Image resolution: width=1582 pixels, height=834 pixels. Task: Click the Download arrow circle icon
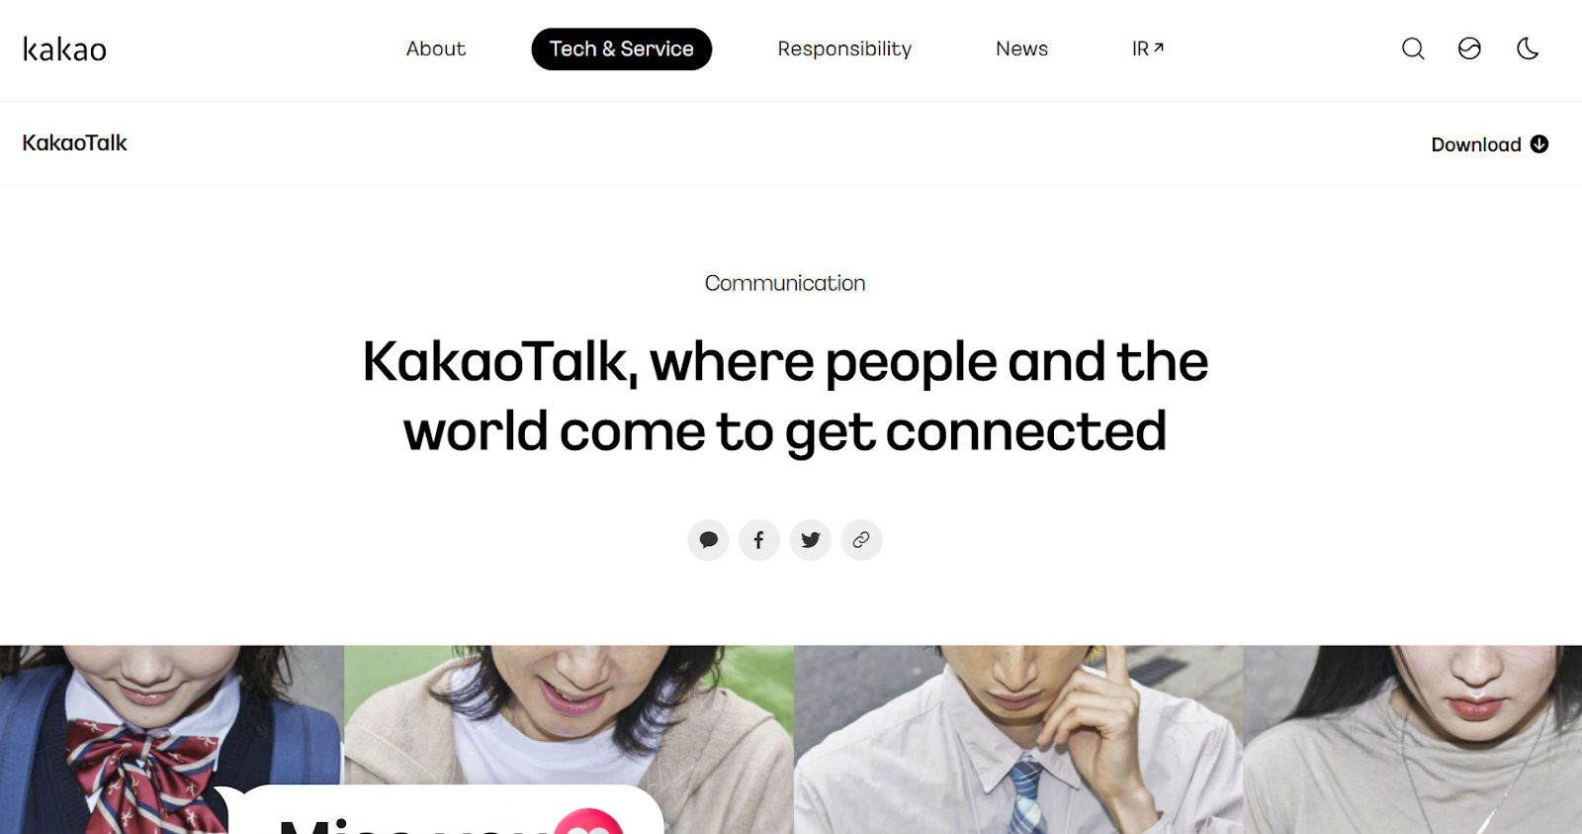[x=1539, y=144]
